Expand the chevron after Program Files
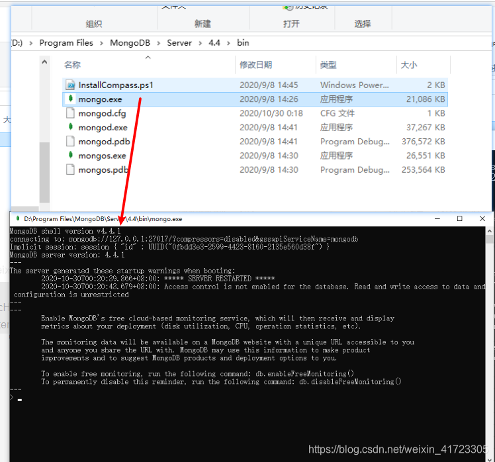 pos(101,43)
